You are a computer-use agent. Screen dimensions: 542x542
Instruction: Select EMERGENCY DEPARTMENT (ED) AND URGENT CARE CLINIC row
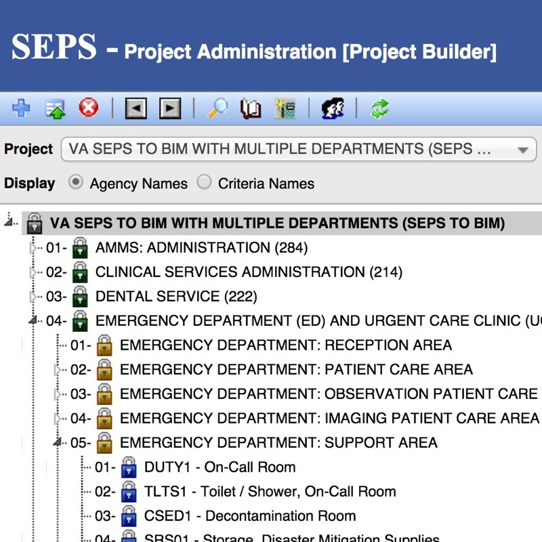[x=318, y=320]
